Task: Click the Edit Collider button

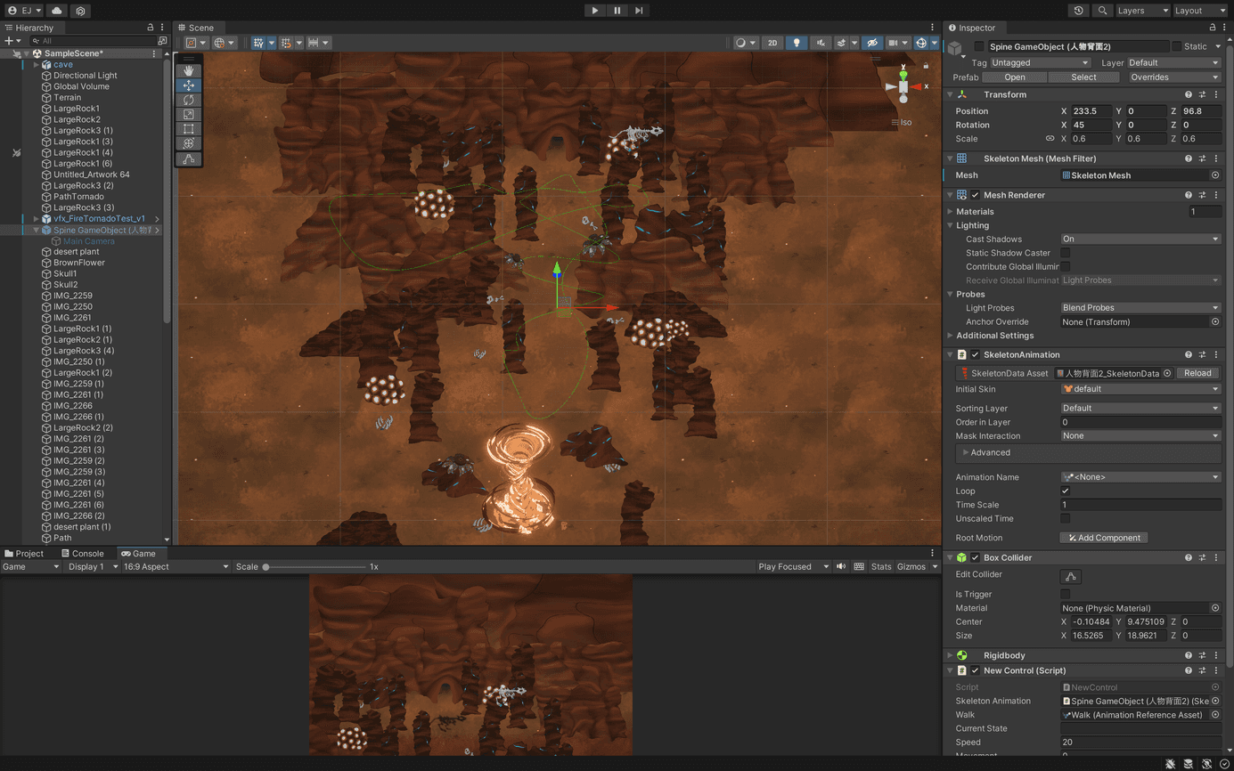Action: pos(1071,577)
